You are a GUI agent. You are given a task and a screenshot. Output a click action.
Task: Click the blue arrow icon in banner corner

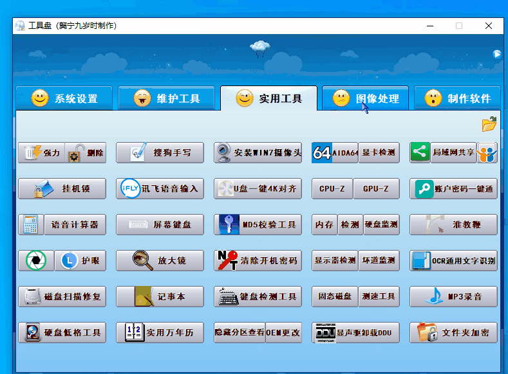click(x=496, y=55)
